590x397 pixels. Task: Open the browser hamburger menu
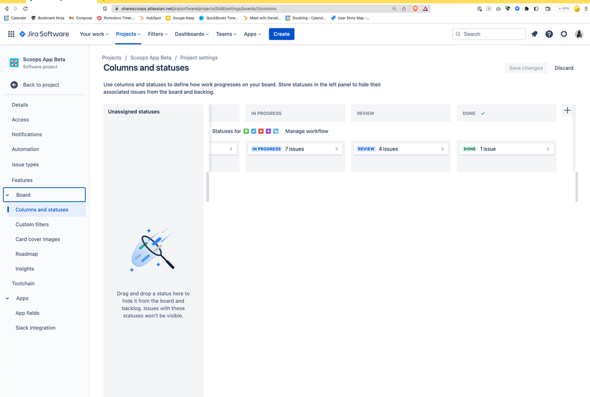(x=586, y=9)
